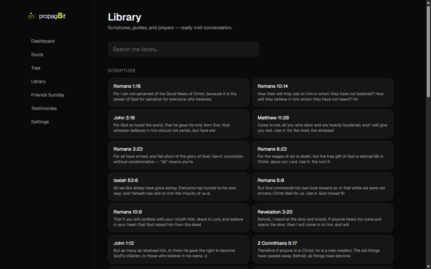Click the library subtitle text

pyautogui.click(x=170, y=28)
